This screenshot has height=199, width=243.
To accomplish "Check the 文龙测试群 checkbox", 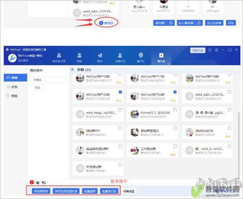I will pos(120,164).
